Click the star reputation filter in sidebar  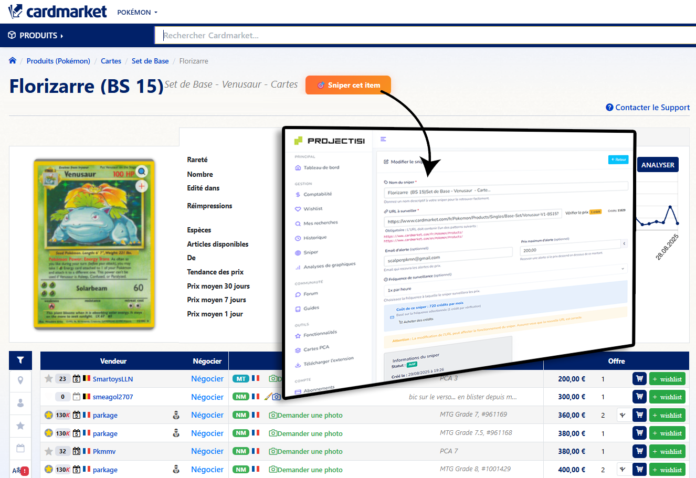(x=20, y=426)
